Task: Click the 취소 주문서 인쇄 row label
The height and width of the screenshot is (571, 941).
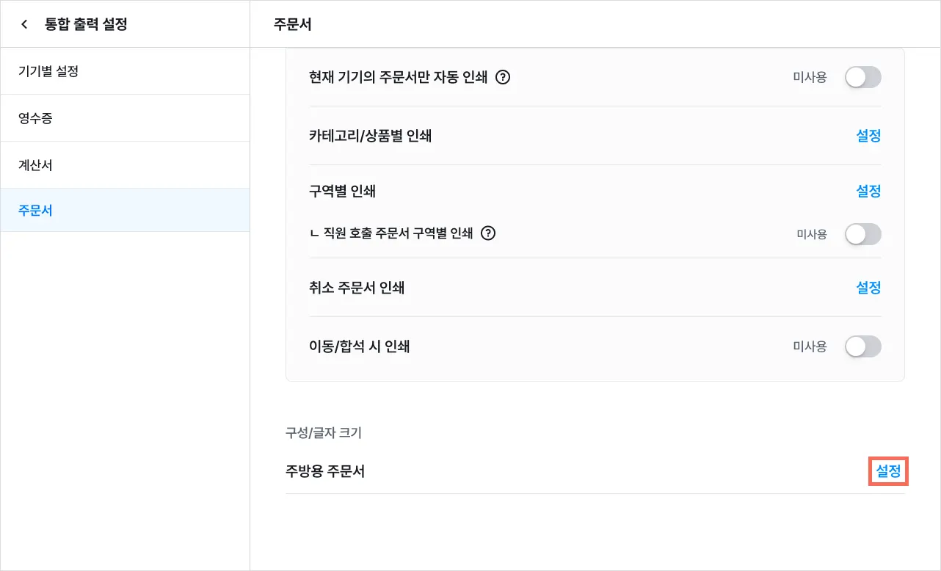Action: [357, 288]
